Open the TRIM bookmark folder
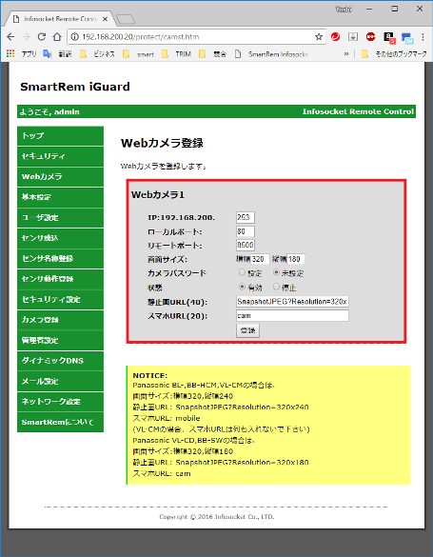Screen dimensions: 433x557 pos(176,54)
